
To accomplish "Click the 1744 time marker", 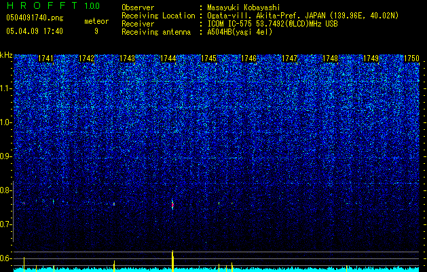I will pyautogui.click(x=168, y=58).
